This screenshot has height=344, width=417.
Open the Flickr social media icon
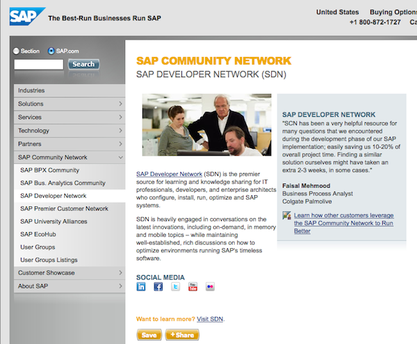[210, 286]
